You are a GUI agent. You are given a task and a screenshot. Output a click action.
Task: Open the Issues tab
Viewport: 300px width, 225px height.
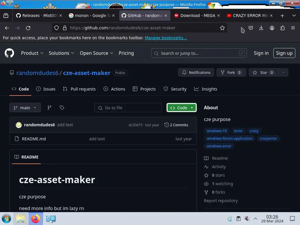click(46, 89)
